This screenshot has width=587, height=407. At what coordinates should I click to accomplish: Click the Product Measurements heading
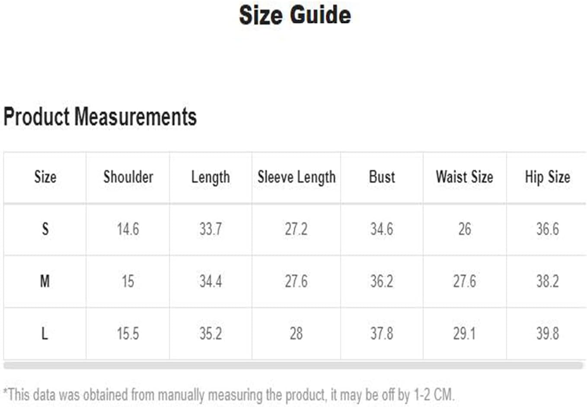tap(100, 117)
